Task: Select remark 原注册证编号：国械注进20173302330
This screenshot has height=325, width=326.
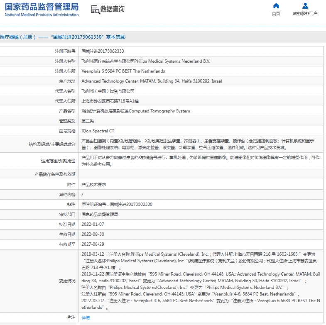Action: click(x=117, y=204)
